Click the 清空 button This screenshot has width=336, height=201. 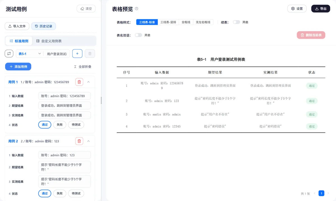point(86,9)
